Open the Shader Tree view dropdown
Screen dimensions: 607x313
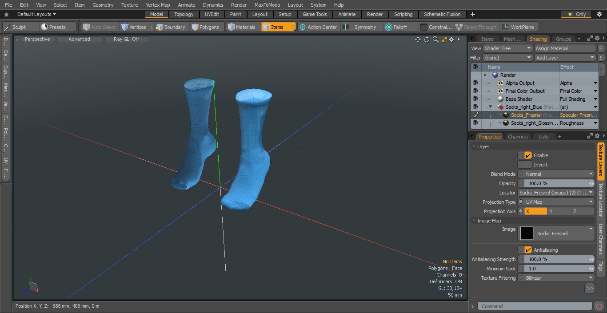[x=507, y=48]
